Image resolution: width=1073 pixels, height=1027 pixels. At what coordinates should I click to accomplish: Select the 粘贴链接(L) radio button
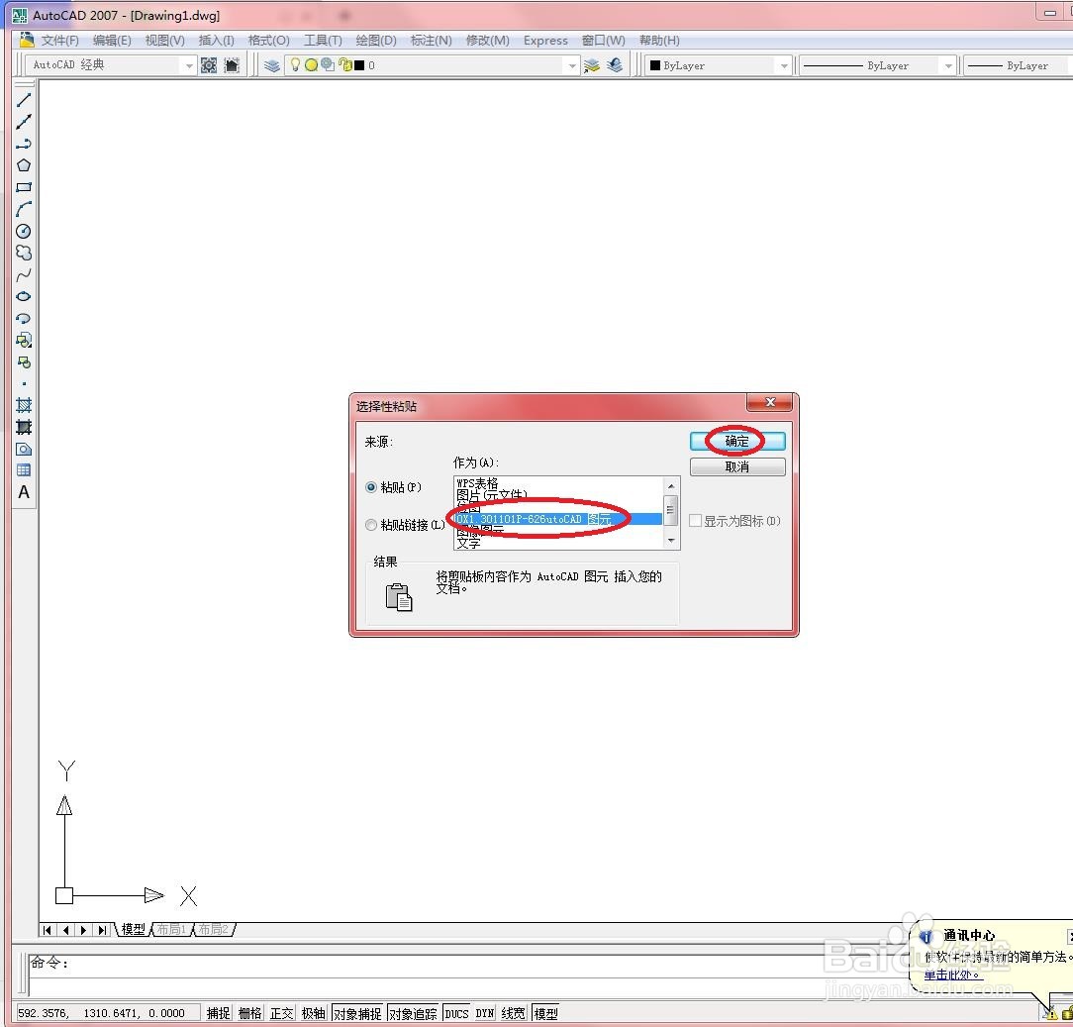[371, 525]
